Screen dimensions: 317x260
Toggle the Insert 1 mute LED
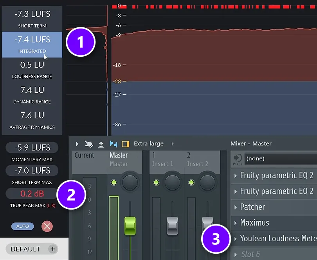click(x=156, y=183)
